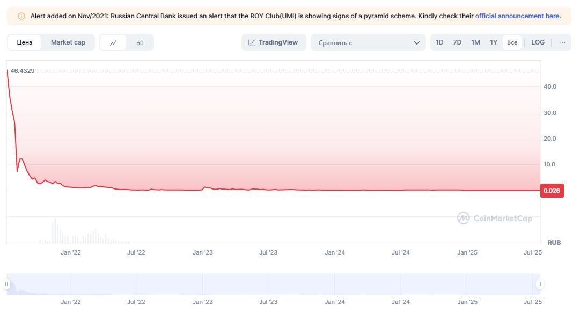580x312 pixels.
Task: Set the time range to 7D
Action: [x=457, y=42]
